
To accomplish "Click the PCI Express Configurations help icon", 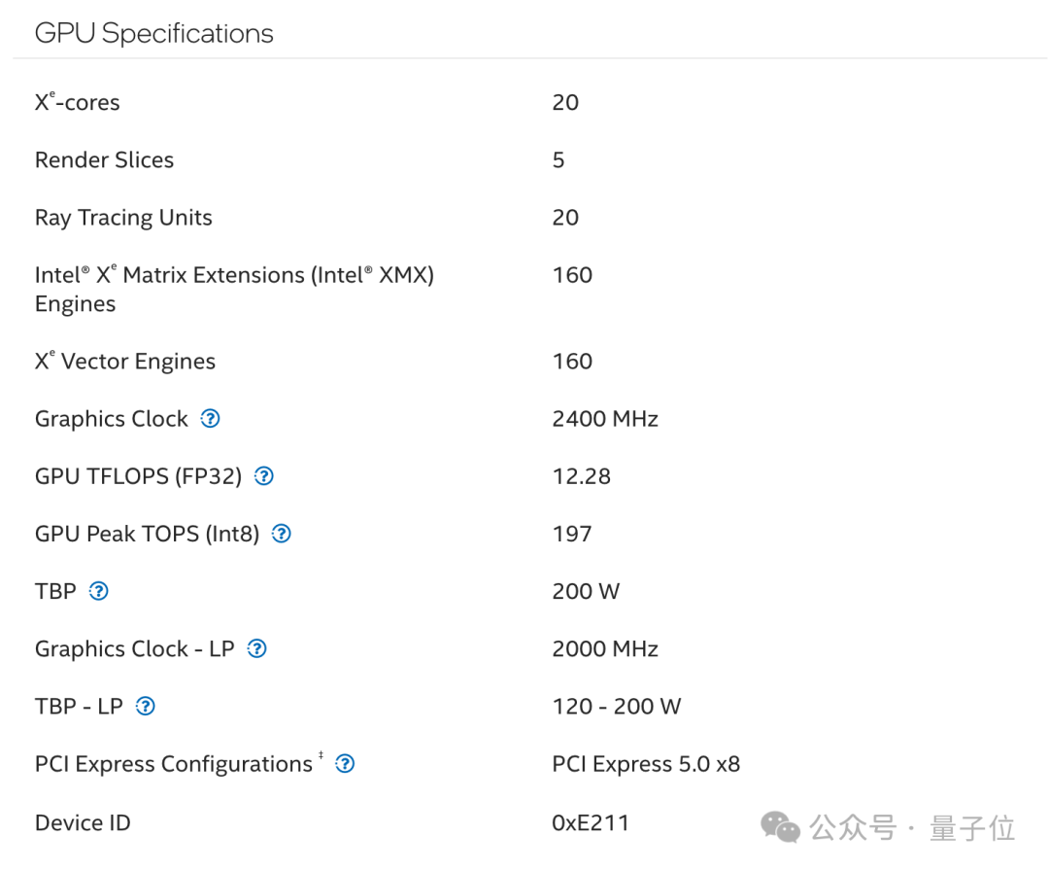I will (345, 764).
